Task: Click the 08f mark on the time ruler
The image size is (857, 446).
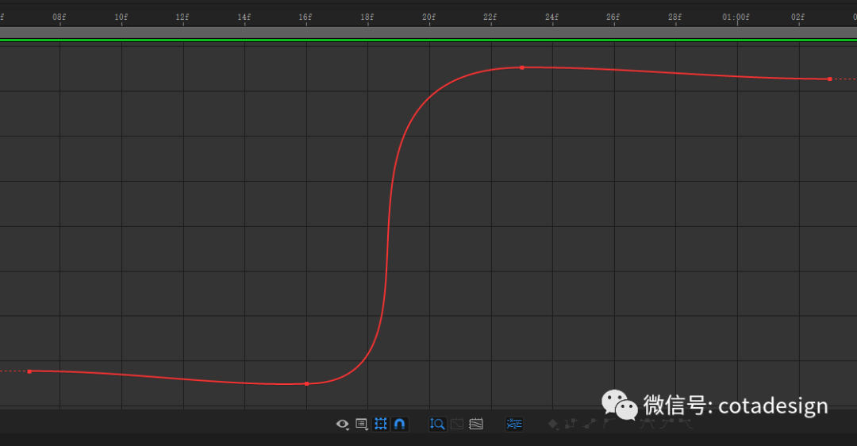Action: click(59, 17)
